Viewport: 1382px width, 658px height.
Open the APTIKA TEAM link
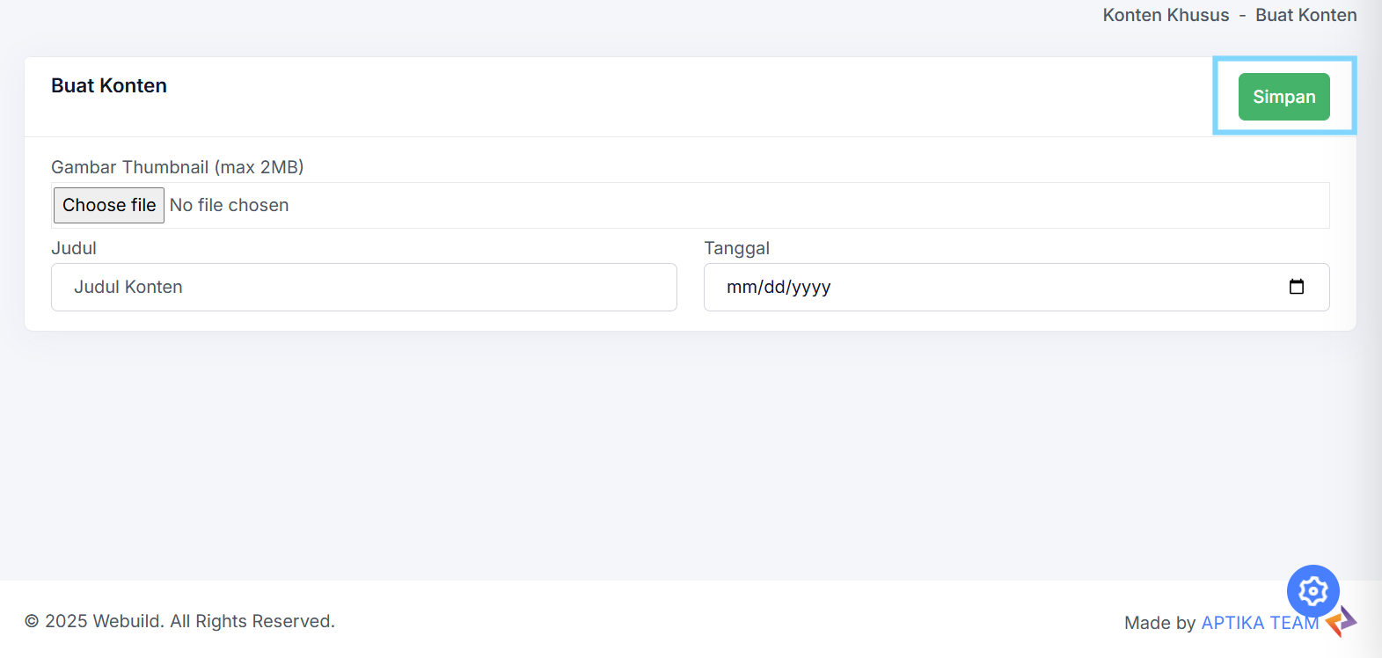coord(1260,623)
